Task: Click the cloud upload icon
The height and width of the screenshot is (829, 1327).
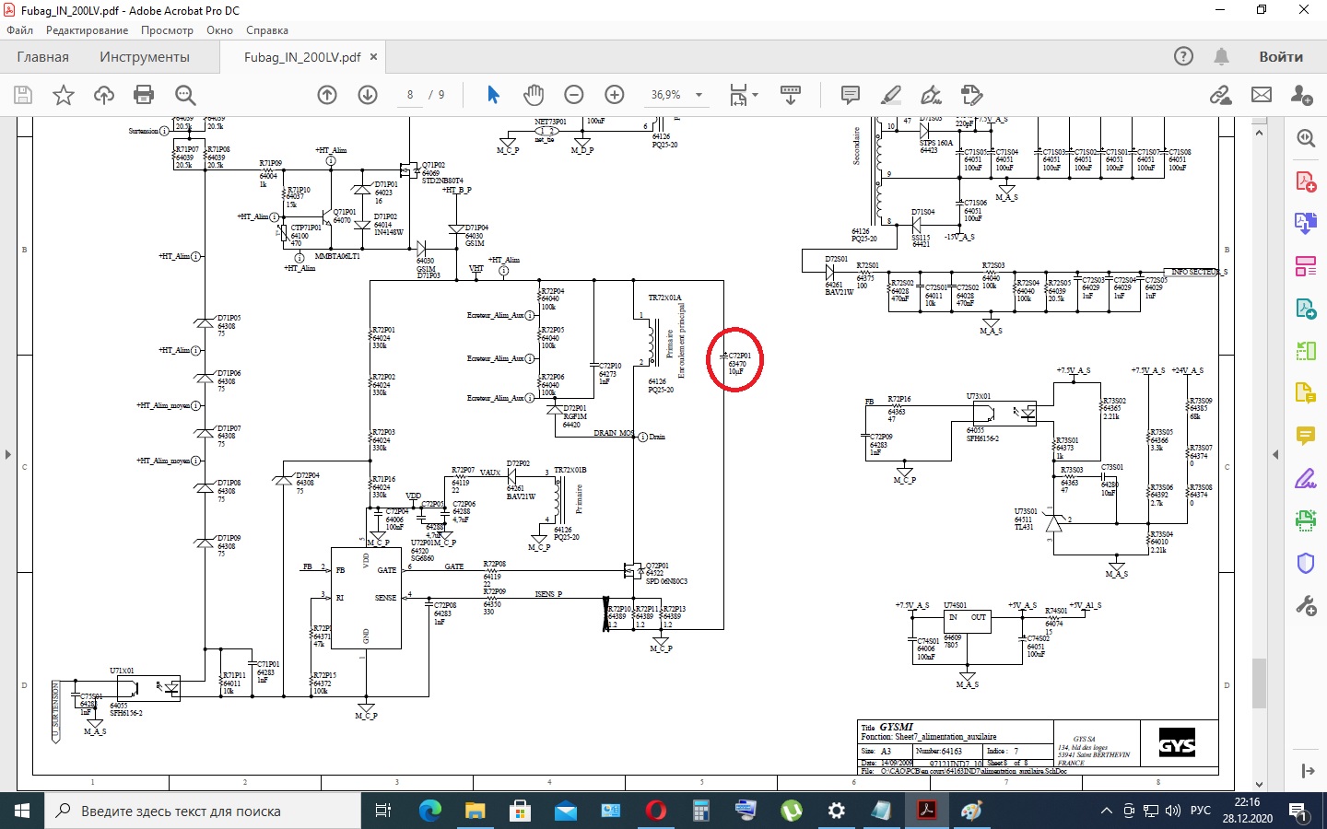Action: coord(104,95)
